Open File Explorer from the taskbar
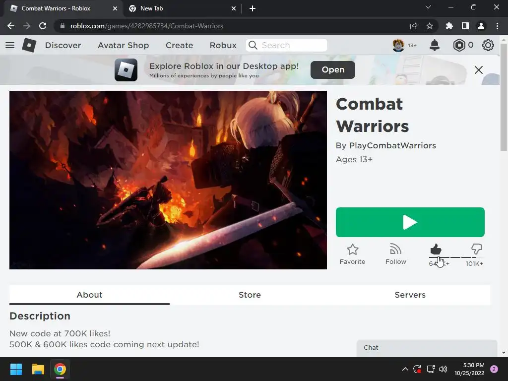Screen dimensions: 508x381 pyautogui.click(x=38, y=369)
